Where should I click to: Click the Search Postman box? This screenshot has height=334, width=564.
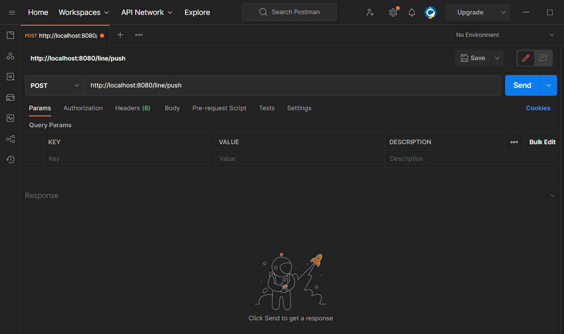click(289, 12)
